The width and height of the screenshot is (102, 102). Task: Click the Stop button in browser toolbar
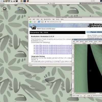click(42, 22)
